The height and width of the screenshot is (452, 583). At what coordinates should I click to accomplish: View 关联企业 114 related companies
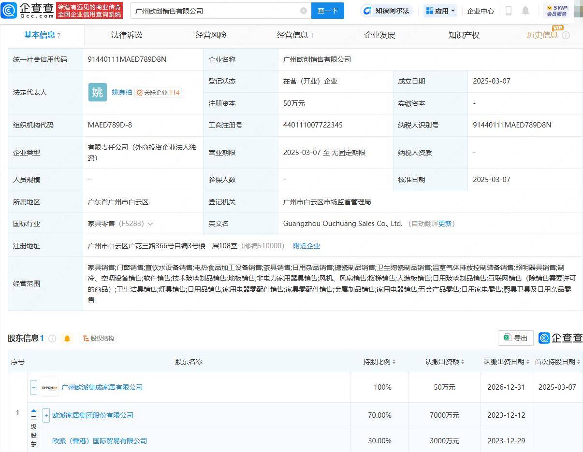click(158, 92)
